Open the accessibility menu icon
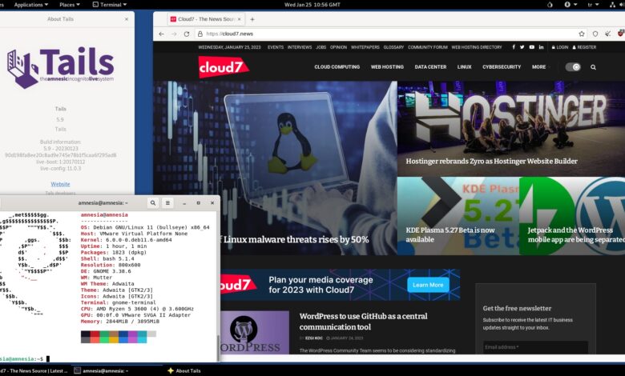The image size is (625, 376). pyautogui.click(x=571, y=5)
